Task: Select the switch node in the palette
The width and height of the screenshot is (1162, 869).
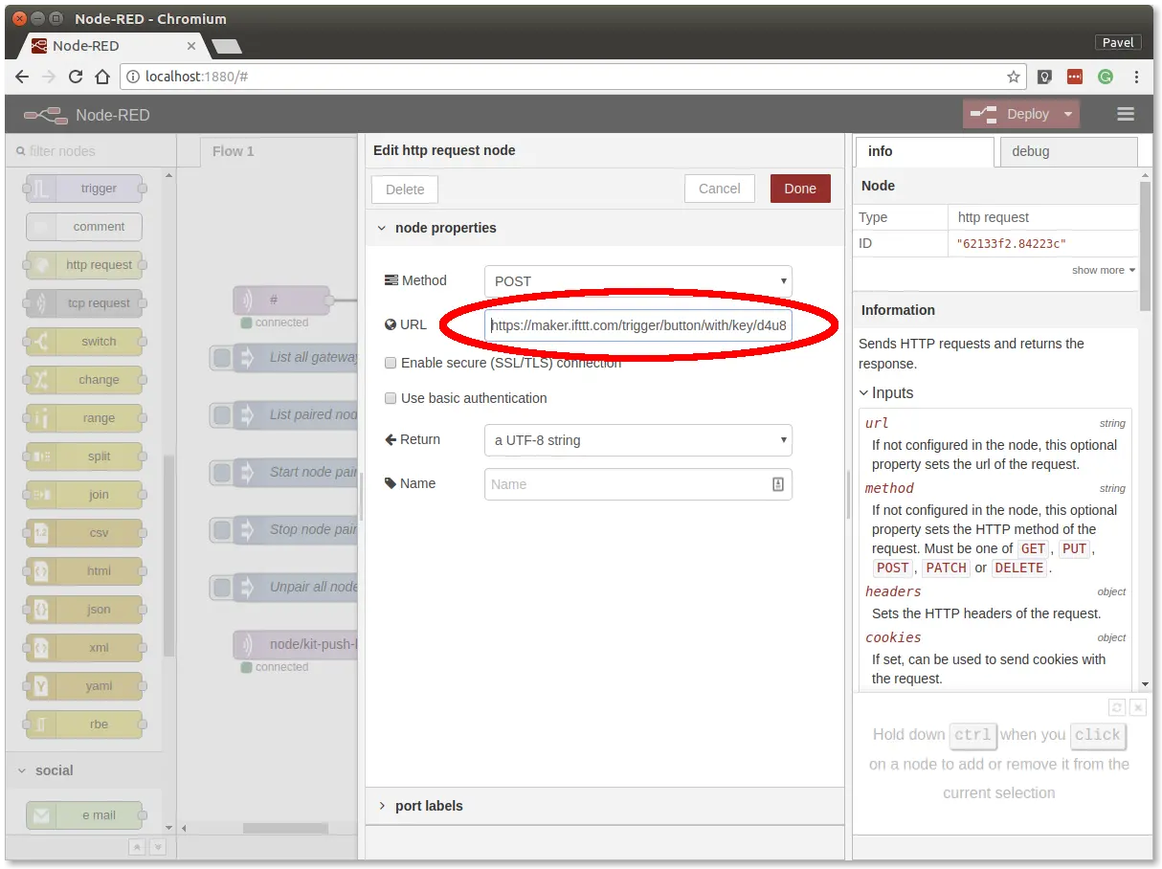Action: point(84,342)
